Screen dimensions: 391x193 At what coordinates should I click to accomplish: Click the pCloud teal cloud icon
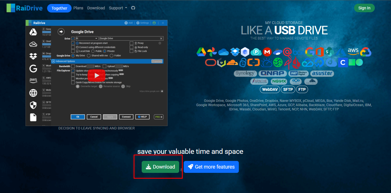click(x=256, y=52)
